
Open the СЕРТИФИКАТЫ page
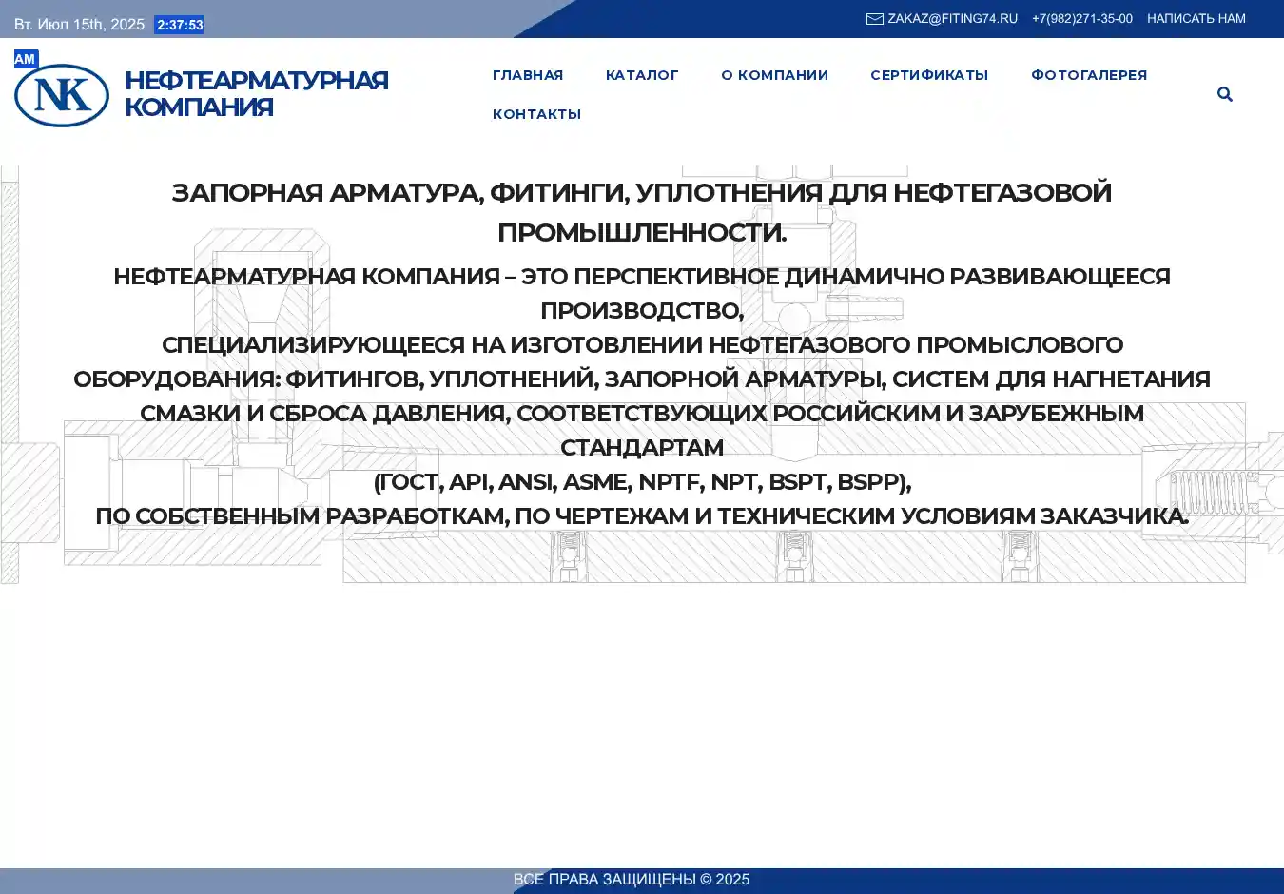pyautogui.click(x=929, y=75)
